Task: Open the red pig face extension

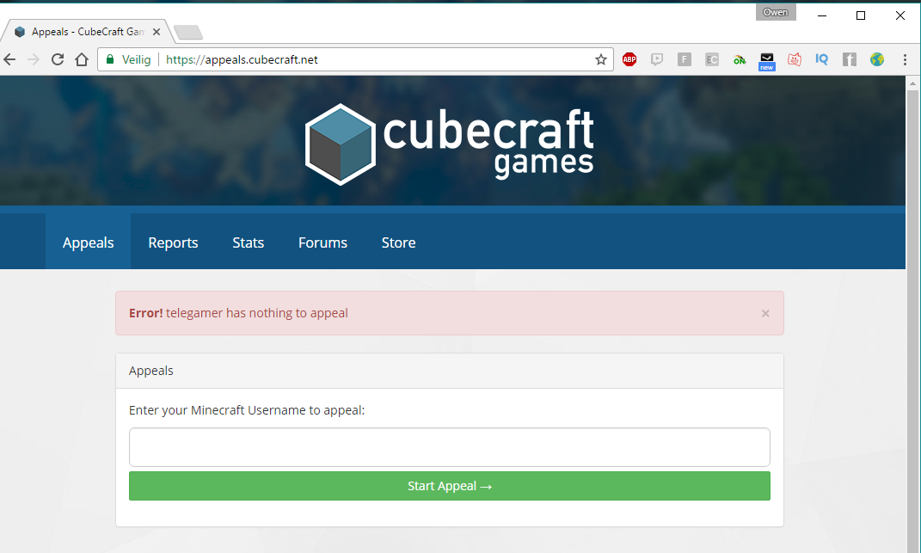Action: [x=794, y=59]
